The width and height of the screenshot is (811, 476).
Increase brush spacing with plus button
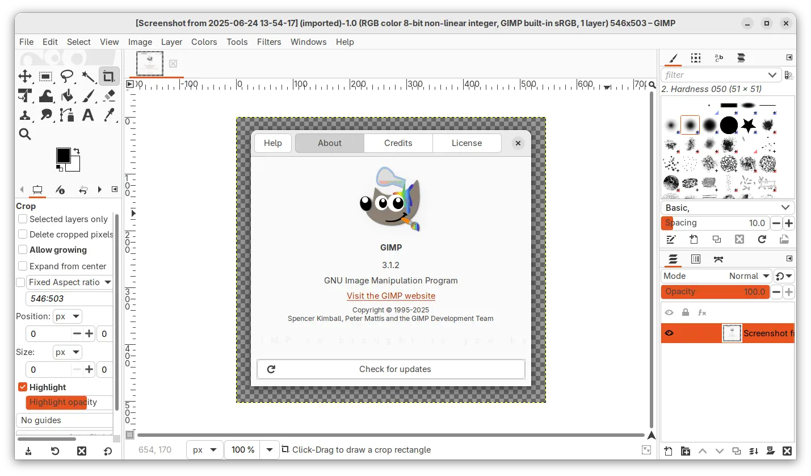(789, 223)
